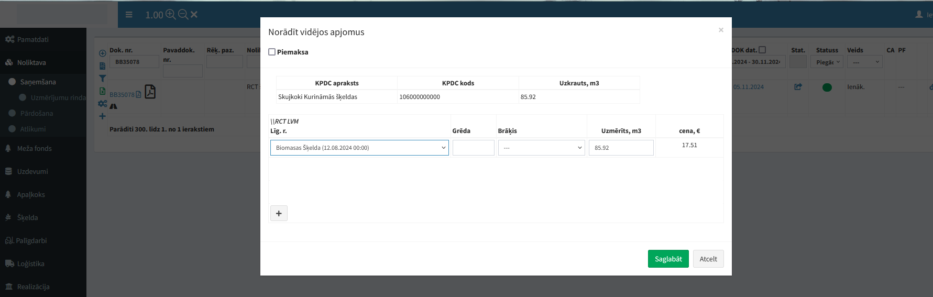The width and height of the screenshot is (933, 297).
Task: Click the plus button to add row
Action: pyautogui.click(x=279, y=213)
